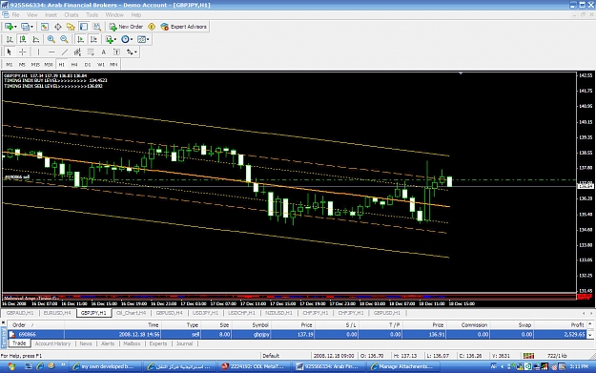Select the standard Cursor arrow tool
Screen dimensions: 596x373
10,52
